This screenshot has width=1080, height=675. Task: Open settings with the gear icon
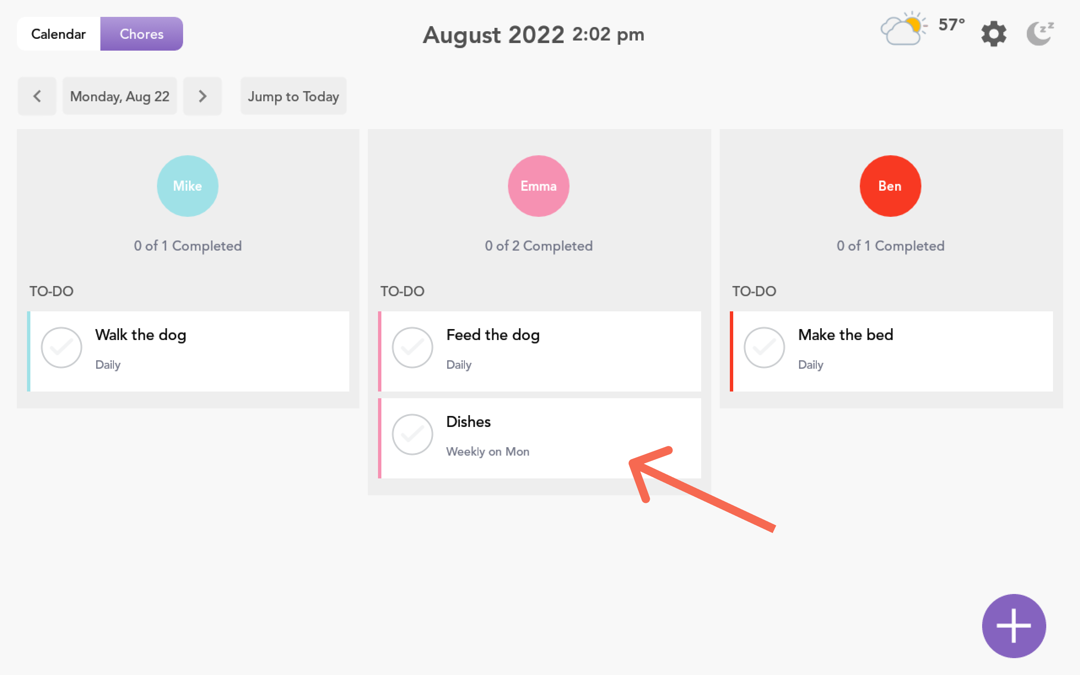(x=994, y=34)
